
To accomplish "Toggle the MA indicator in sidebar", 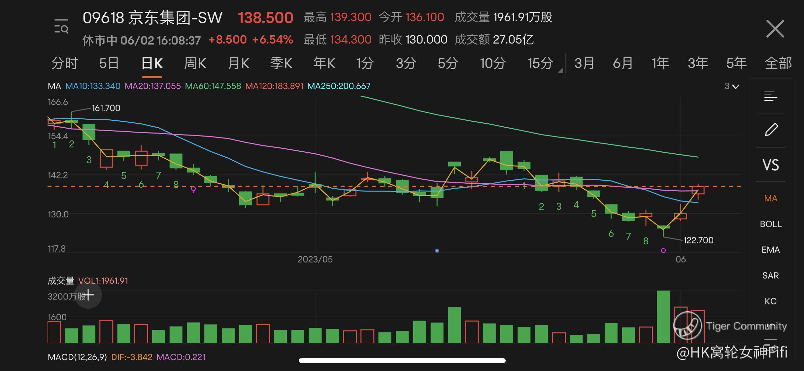I will [771, 198].
